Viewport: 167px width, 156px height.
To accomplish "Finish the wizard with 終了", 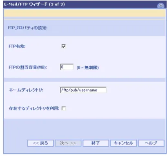I will (96, 143).
